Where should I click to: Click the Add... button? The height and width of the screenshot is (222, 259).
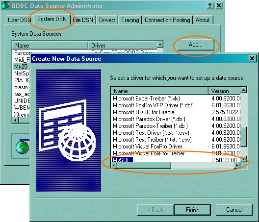(x=196, y=45)
